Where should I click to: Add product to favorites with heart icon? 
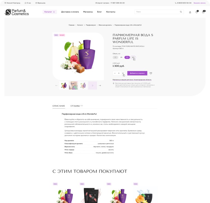(151, 73)
